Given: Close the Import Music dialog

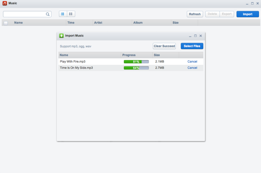Looking at the screenshot, I should tap(201, 36).
